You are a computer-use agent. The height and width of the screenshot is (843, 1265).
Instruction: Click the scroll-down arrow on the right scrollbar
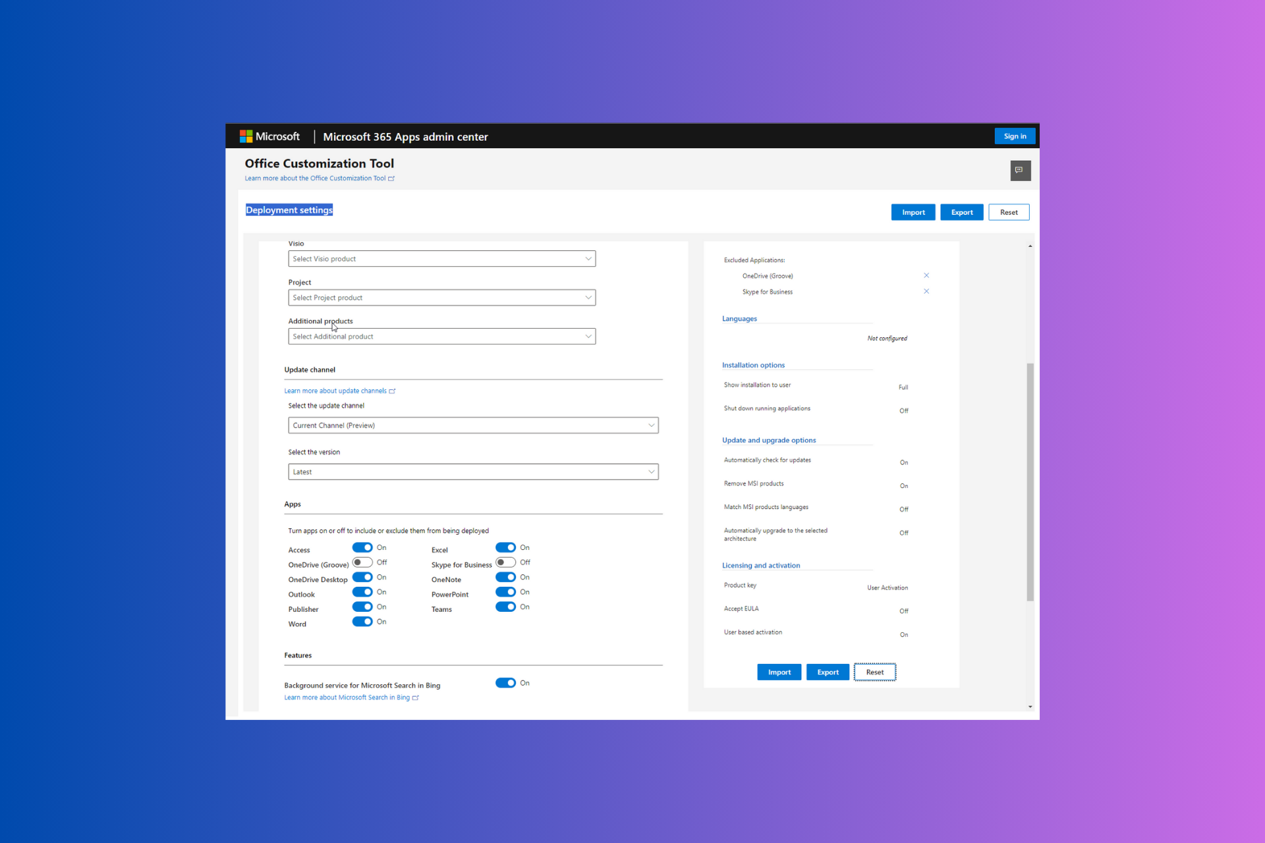tap(1030, 707)
